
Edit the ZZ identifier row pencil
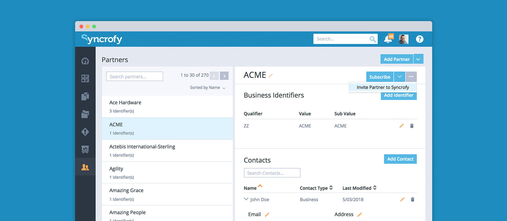tap(402, 126)
